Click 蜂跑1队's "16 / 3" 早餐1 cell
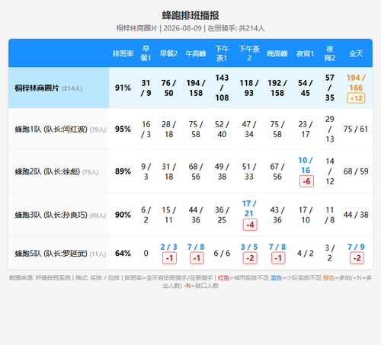This screenshot has width=381, height=345. 146,129
